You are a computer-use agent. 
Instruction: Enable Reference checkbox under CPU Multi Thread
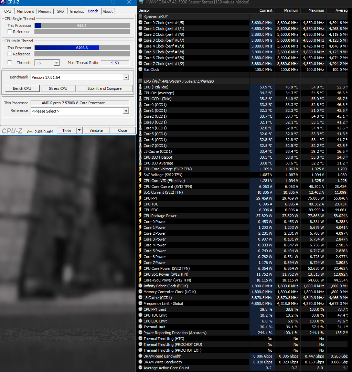pos(10,54)
